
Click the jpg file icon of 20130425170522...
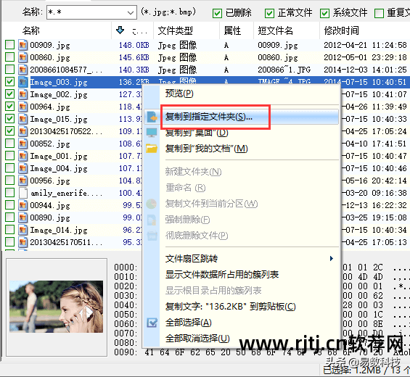pyautogui.click(x=23, y=131)
